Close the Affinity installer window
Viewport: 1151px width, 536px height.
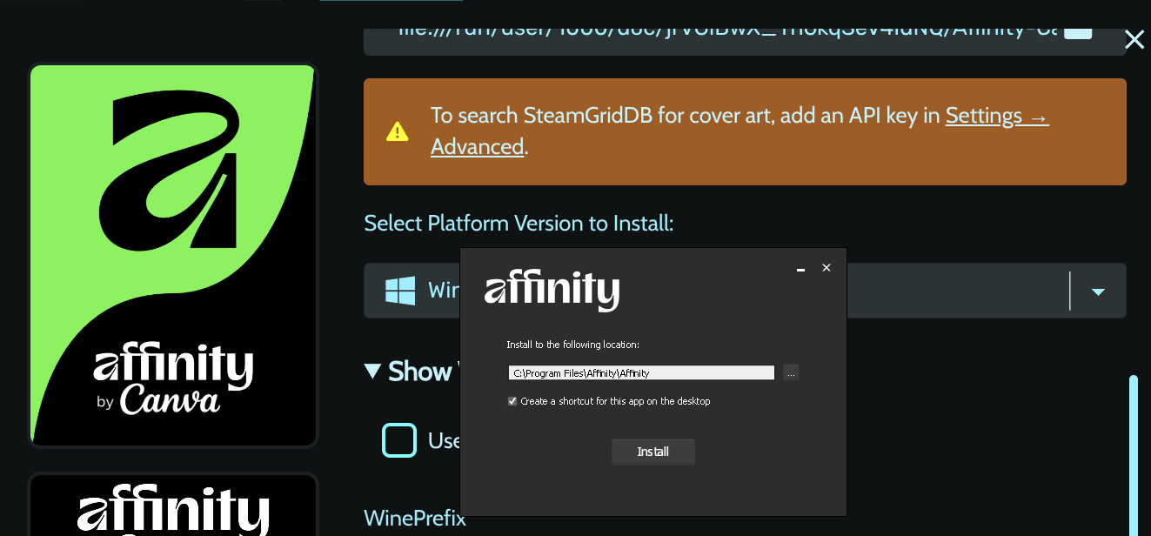point(826,267)
